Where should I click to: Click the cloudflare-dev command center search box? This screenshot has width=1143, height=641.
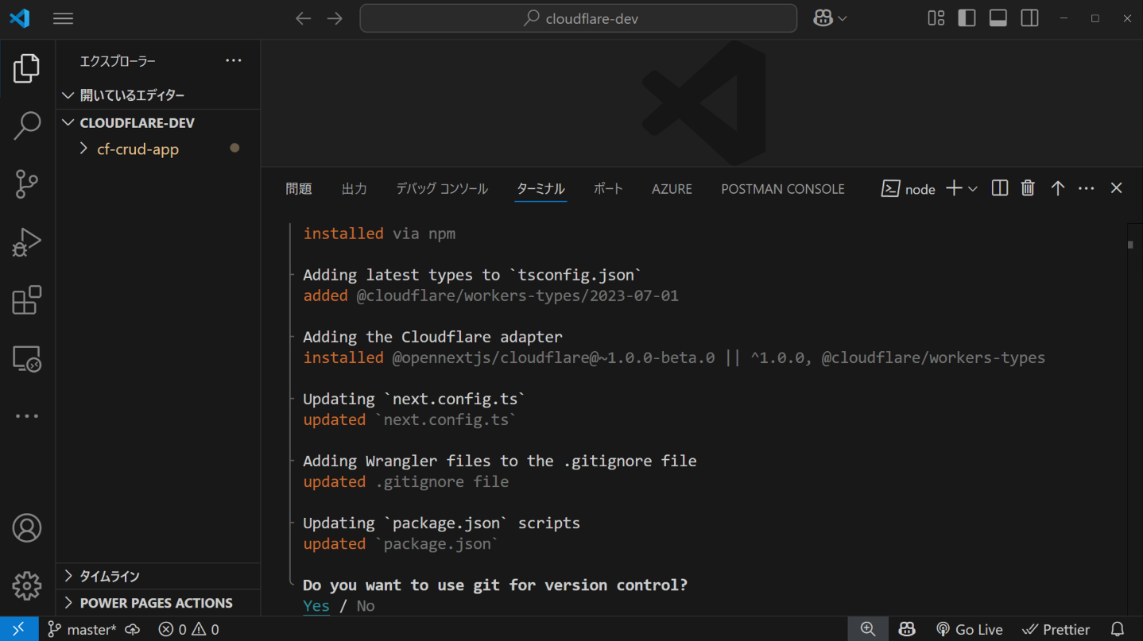pyautogui.click(x=579, y=18)
